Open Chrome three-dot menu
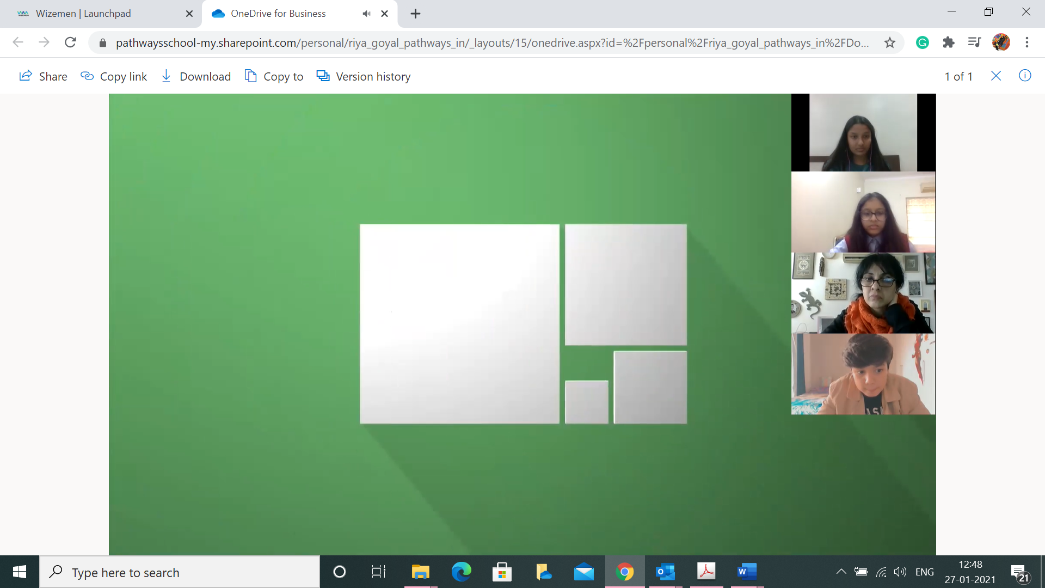1045x588 pixels. (x=1027, y=42)
